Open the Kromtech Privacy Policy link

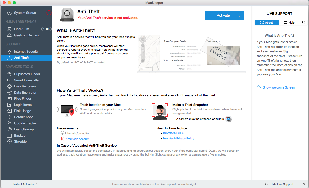179,138
